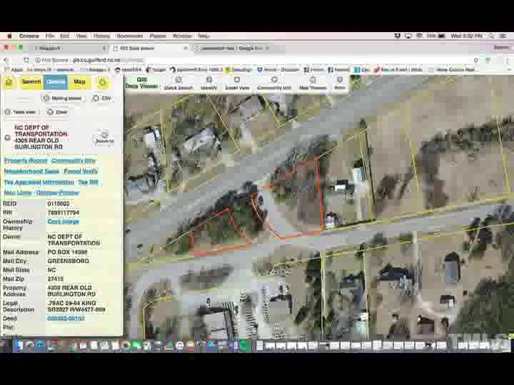Image resolution: width=514 pixels, height=385 pixels.
Task: Open the Deed 008332-00102 link
Action: (66, 318)
